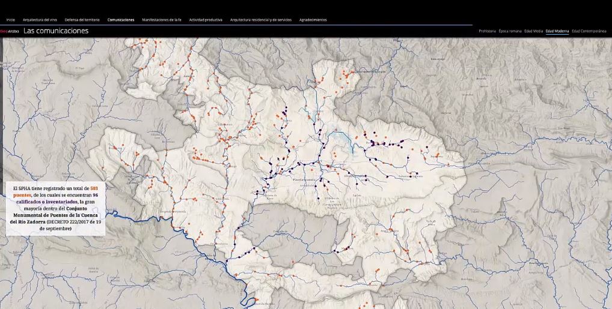
Task: Click the Vitoria-Gasteiz label on the map
Action: coord(305,180)
